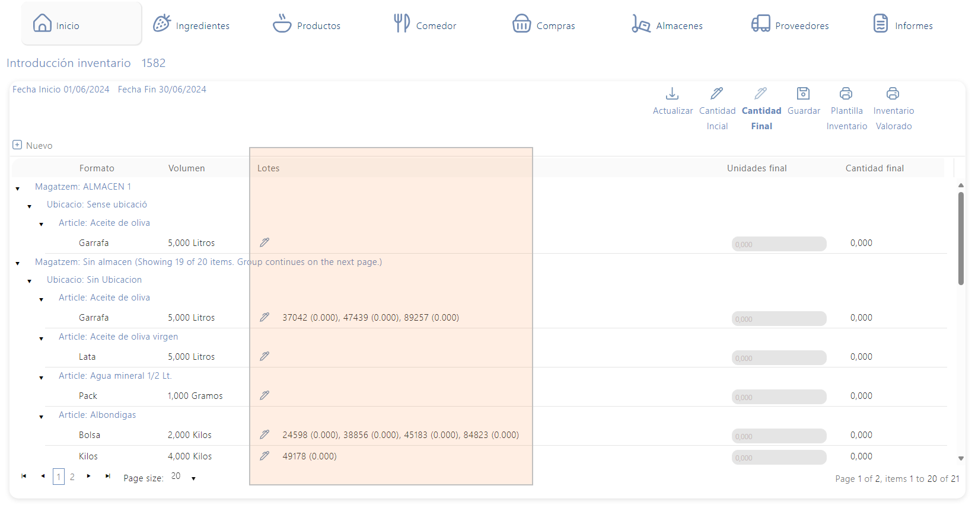Open the Ingredientes menu

click(191, 25)
